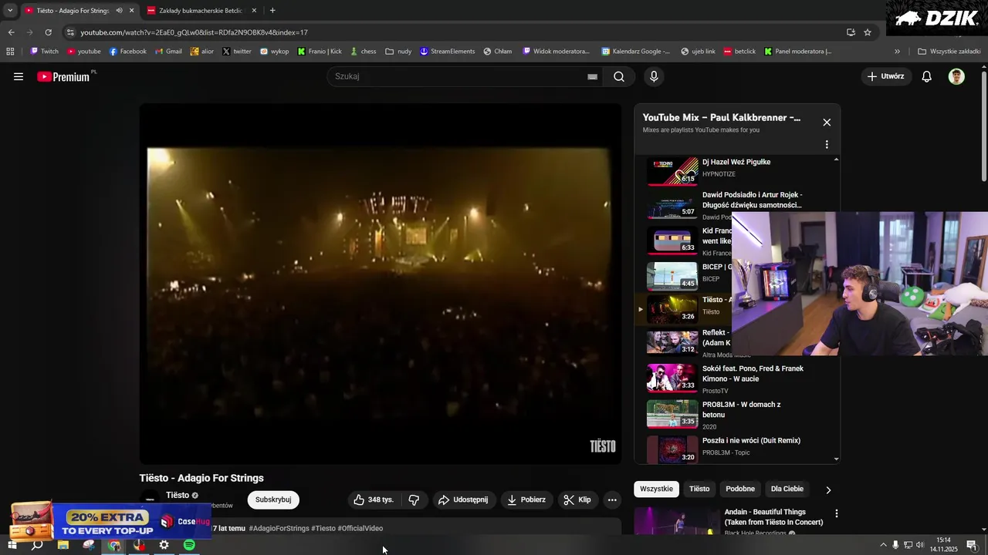Open a new browser tab
Viewport: 988px width, 555px height.
click(272, 11)
